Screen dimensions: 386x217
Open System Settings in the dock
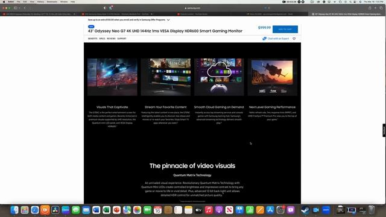pyautogui.click(x=280, y=210)
